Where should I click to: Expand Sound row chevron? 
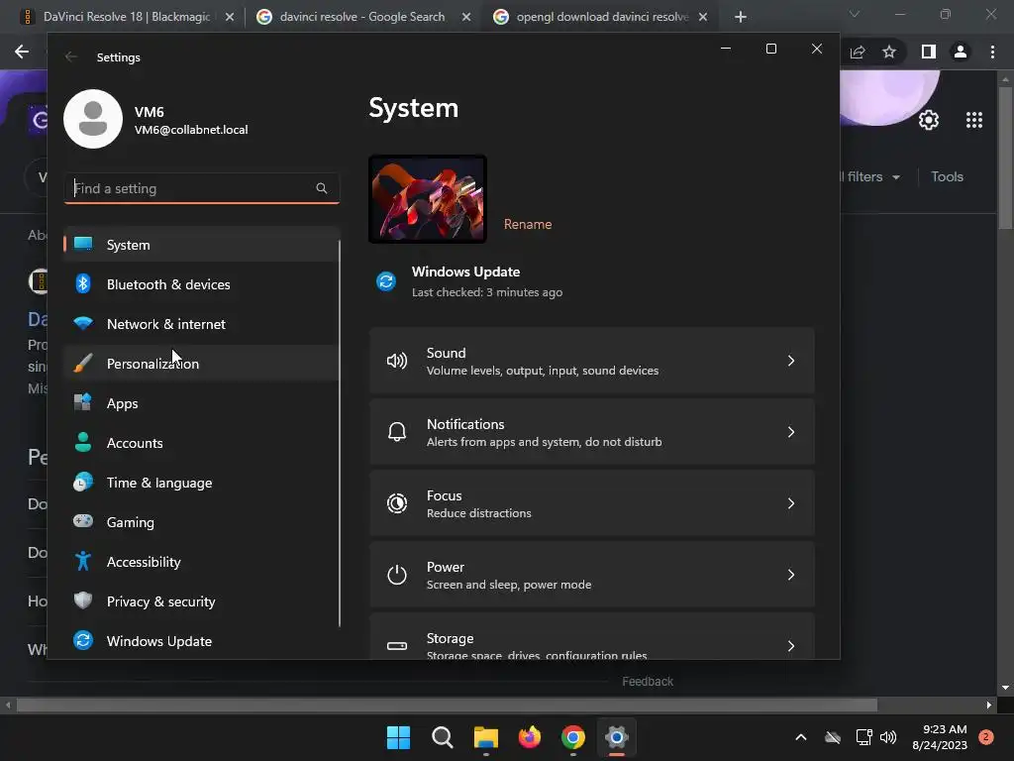click(x=791, y=361)
